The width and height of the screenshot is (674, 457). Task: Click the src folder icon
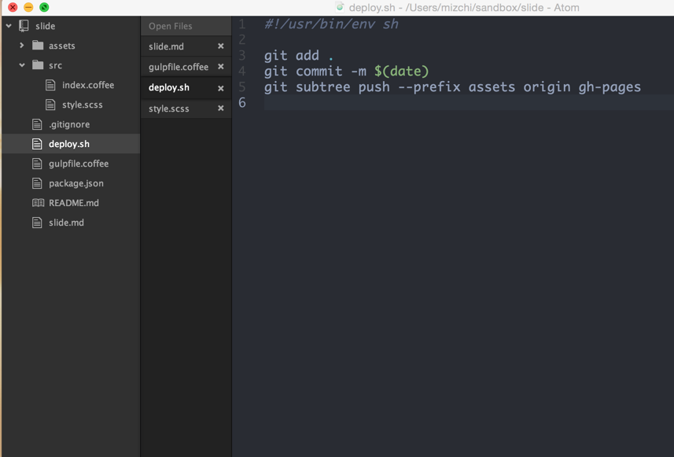pyautogui.click(x=38, y=65)
